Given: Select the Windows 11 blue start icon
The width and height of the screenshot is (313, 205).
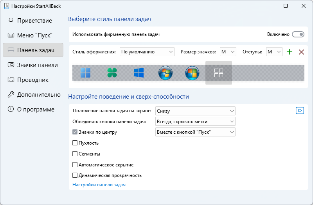Looking at the screenshot, I should tap(85, 72).
